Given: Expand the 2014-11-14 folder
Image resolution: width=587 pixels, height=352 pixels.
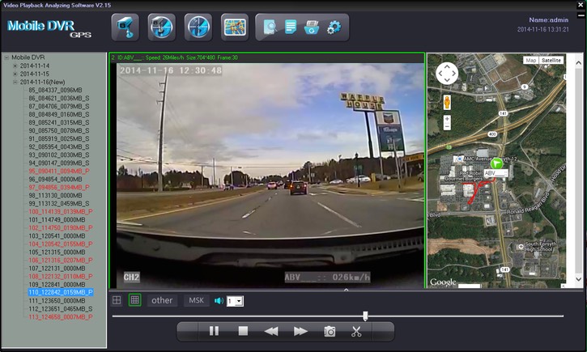Looking at the screenshot, I should pyautogui.click(x=15, y=66).
